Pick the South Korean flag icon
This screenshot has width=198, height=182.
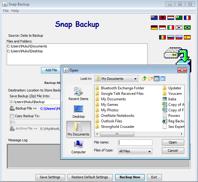179,28
